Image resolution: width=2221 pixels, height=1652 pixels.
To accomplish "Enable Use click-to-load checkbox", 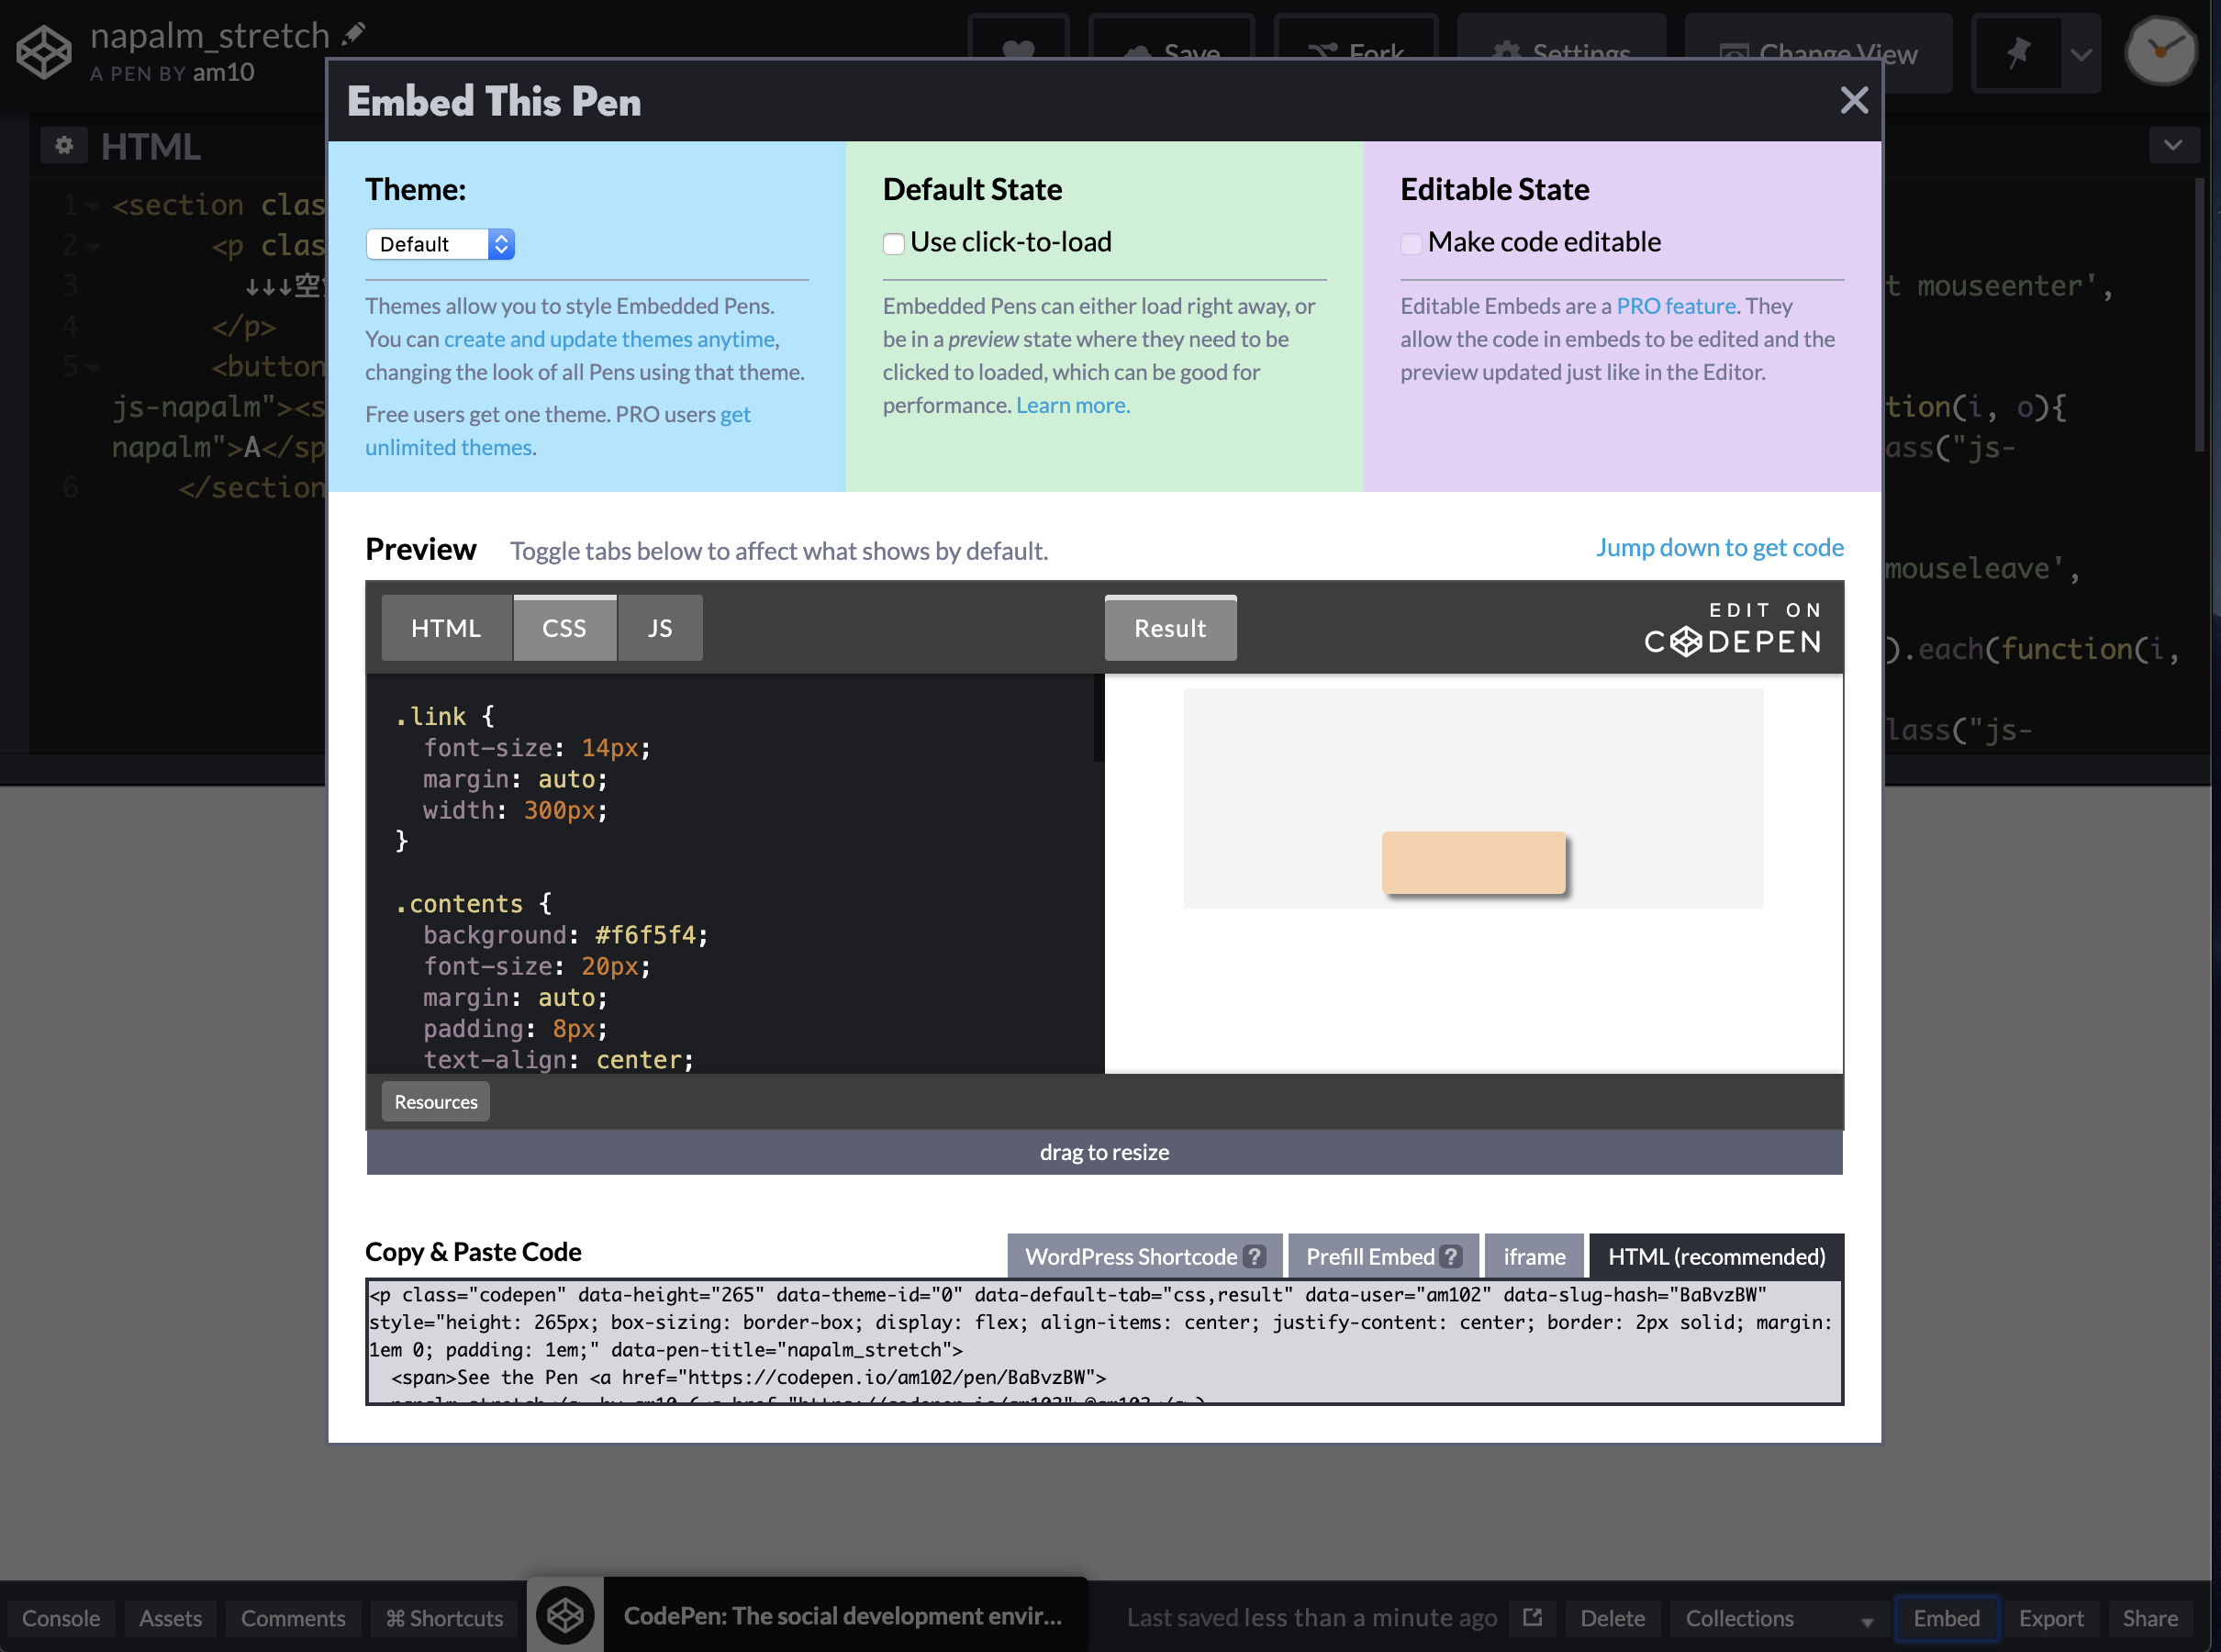I will [893, 243].
